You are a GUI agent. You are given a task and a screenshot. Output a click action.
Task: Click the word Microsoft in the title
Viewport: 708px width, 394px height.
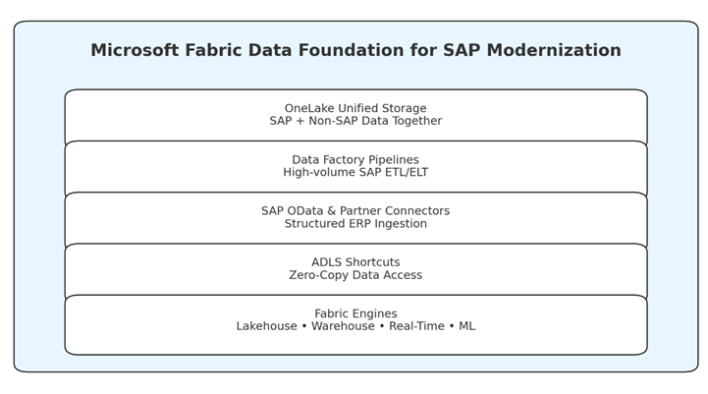(132, 51)
